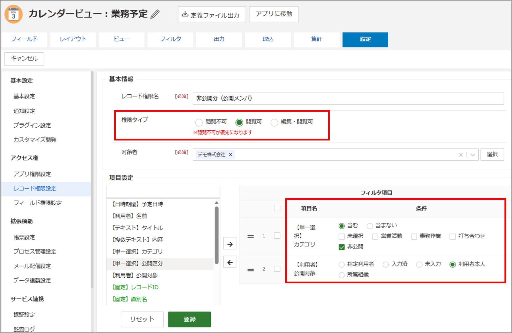This screenshot has height=333, width=512.
Task: Open the 対象者 dropdown arrow
Action: [473, 155]
